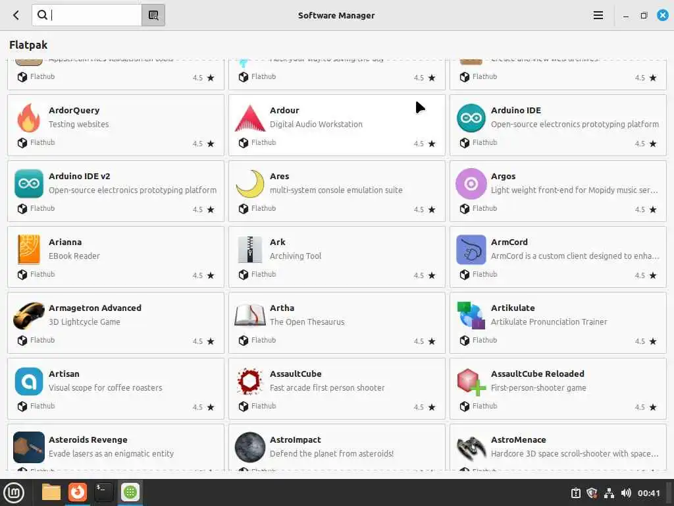Click the Artisan app title

64,374
